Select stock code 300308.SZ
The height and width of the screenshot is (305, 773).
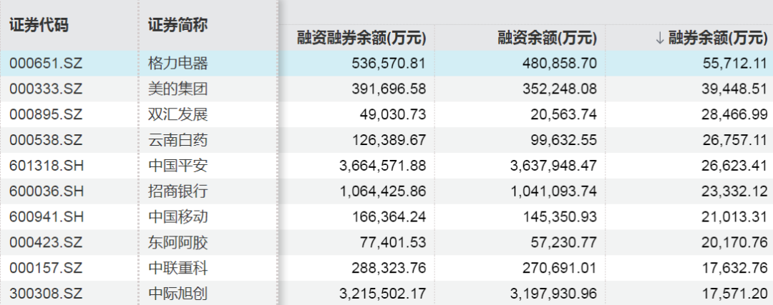point(46,294)
